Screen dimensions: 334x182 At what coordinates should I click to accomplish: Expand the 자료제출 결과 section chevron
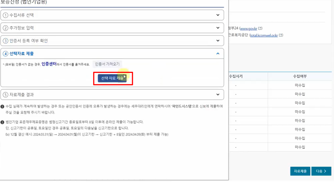(x=218, y=95)
